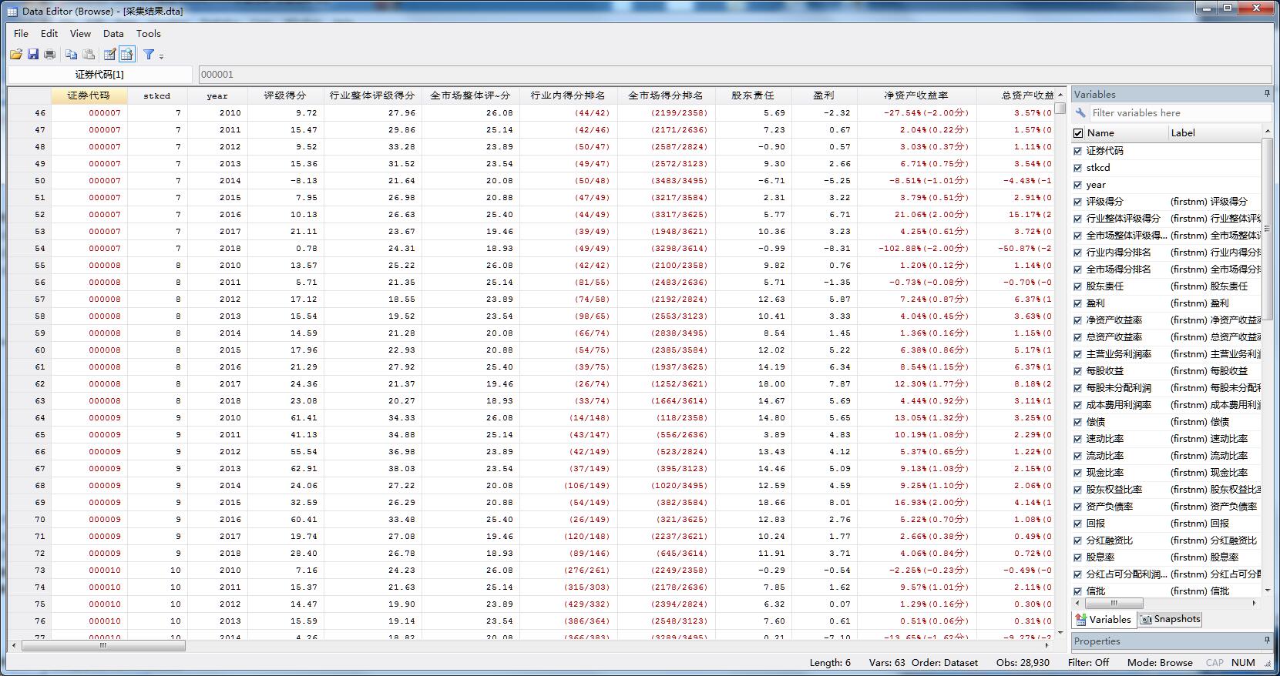Pin the Variables panel with pushpin icon

1267,94
